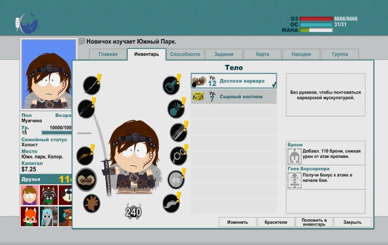Click the player profile portrait
The height and width of the screenshot is (245, 388).
click(x=49, y=74)
